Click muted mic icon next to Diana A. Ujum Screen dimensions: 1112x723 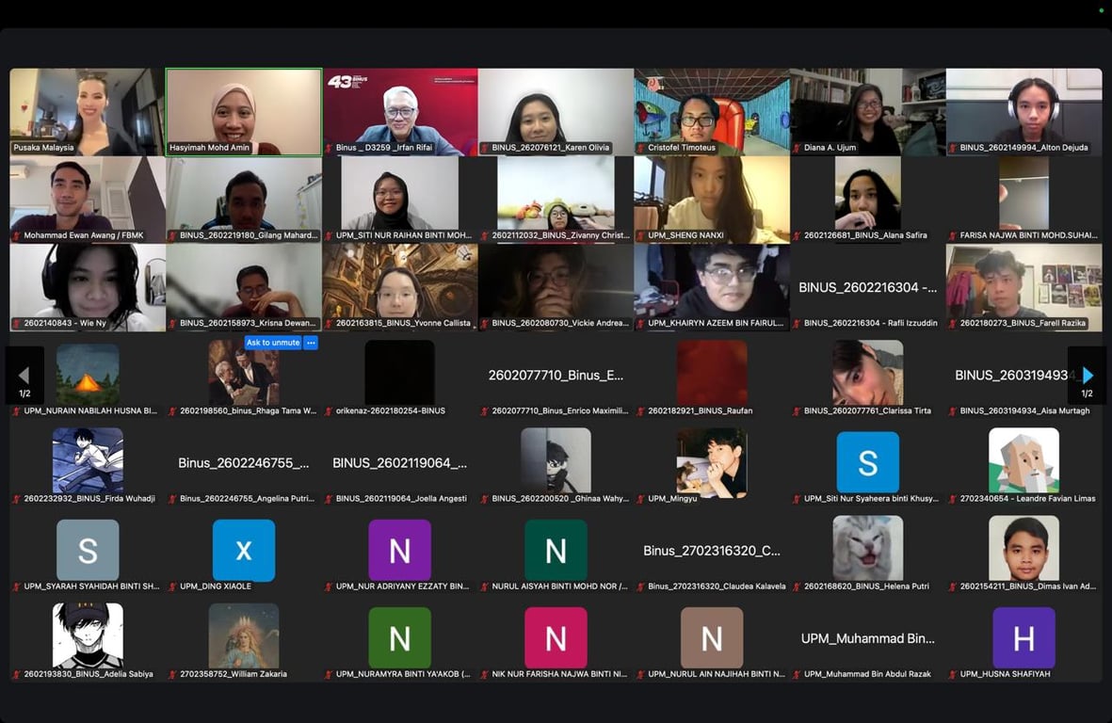tap(798, 148)
